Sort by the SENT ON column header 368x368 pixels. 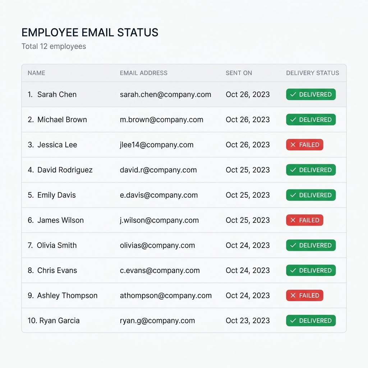(239, 73)
